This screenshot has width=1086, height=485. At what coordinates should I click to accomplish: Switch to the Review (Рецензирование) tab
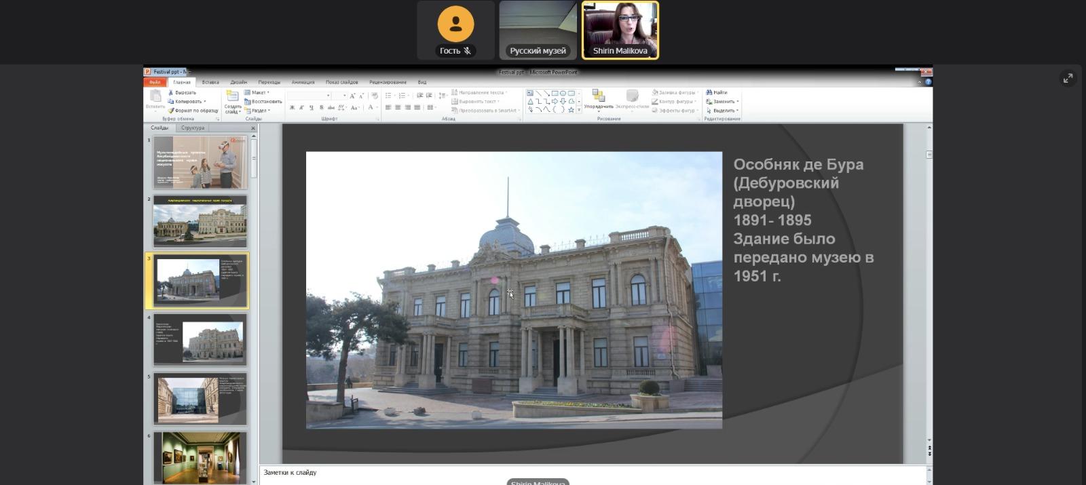click(388, 82)
